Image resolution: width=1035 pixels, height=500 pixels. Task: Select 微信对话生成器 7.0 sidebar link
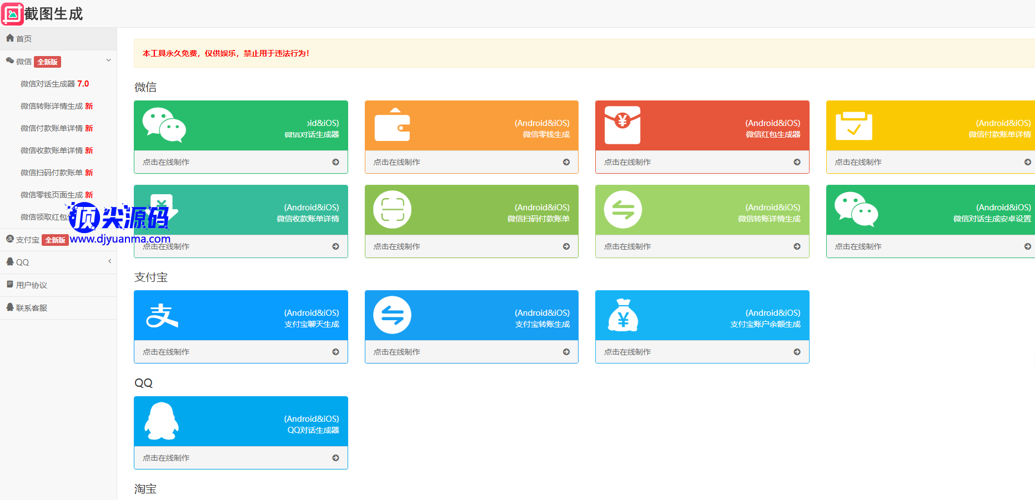coord(54,84)
